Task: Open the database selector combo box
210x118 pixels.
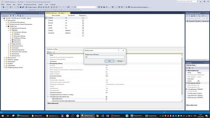Action: click(87, 7)
